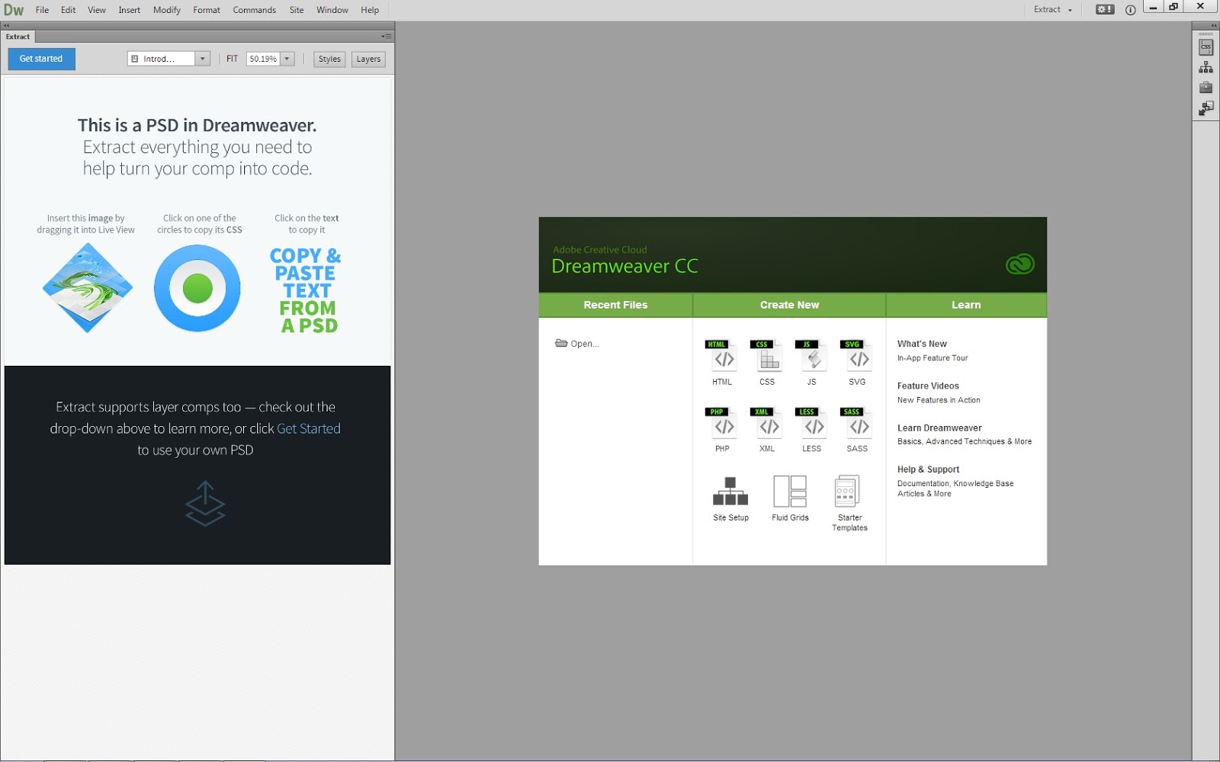Create a new SASS file
The height and width of the screenshot is (762, 1220).
pyautogui.click(x=856, y=431)
